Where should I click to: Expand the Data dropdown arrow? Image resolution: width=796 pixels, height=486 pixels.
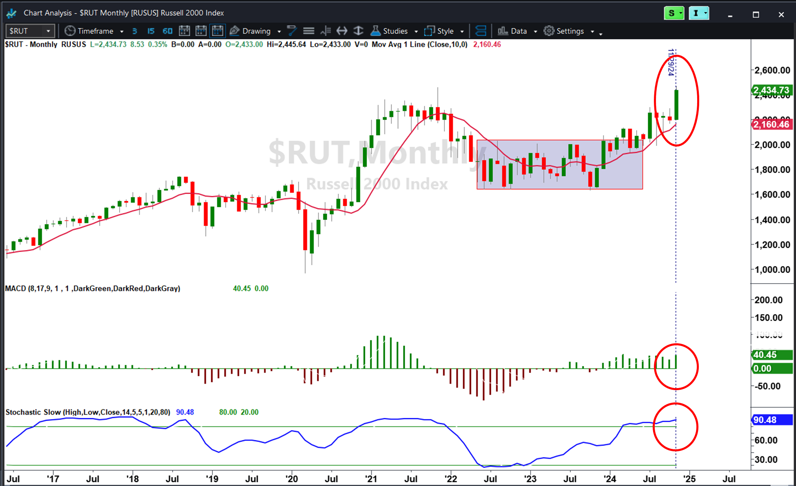pos(535,31)
